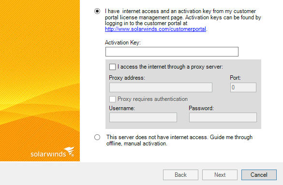Select the internet access activation radio button
The width and height of the screenshot is (283, 185).
97,11
